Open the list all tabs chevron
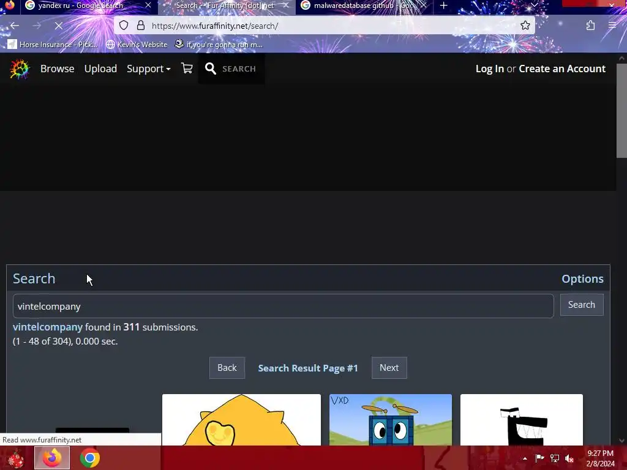 pyautogui.click(x=534, y=5)
